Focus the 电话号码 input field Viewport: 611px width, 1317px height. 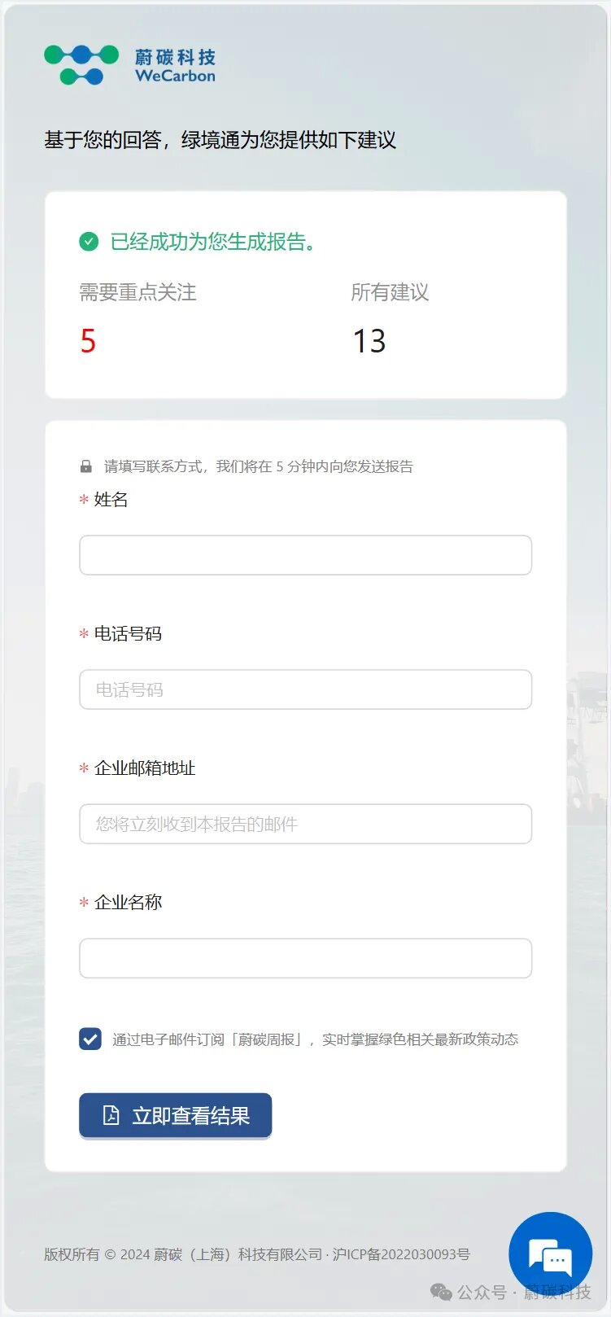point(306,689)
